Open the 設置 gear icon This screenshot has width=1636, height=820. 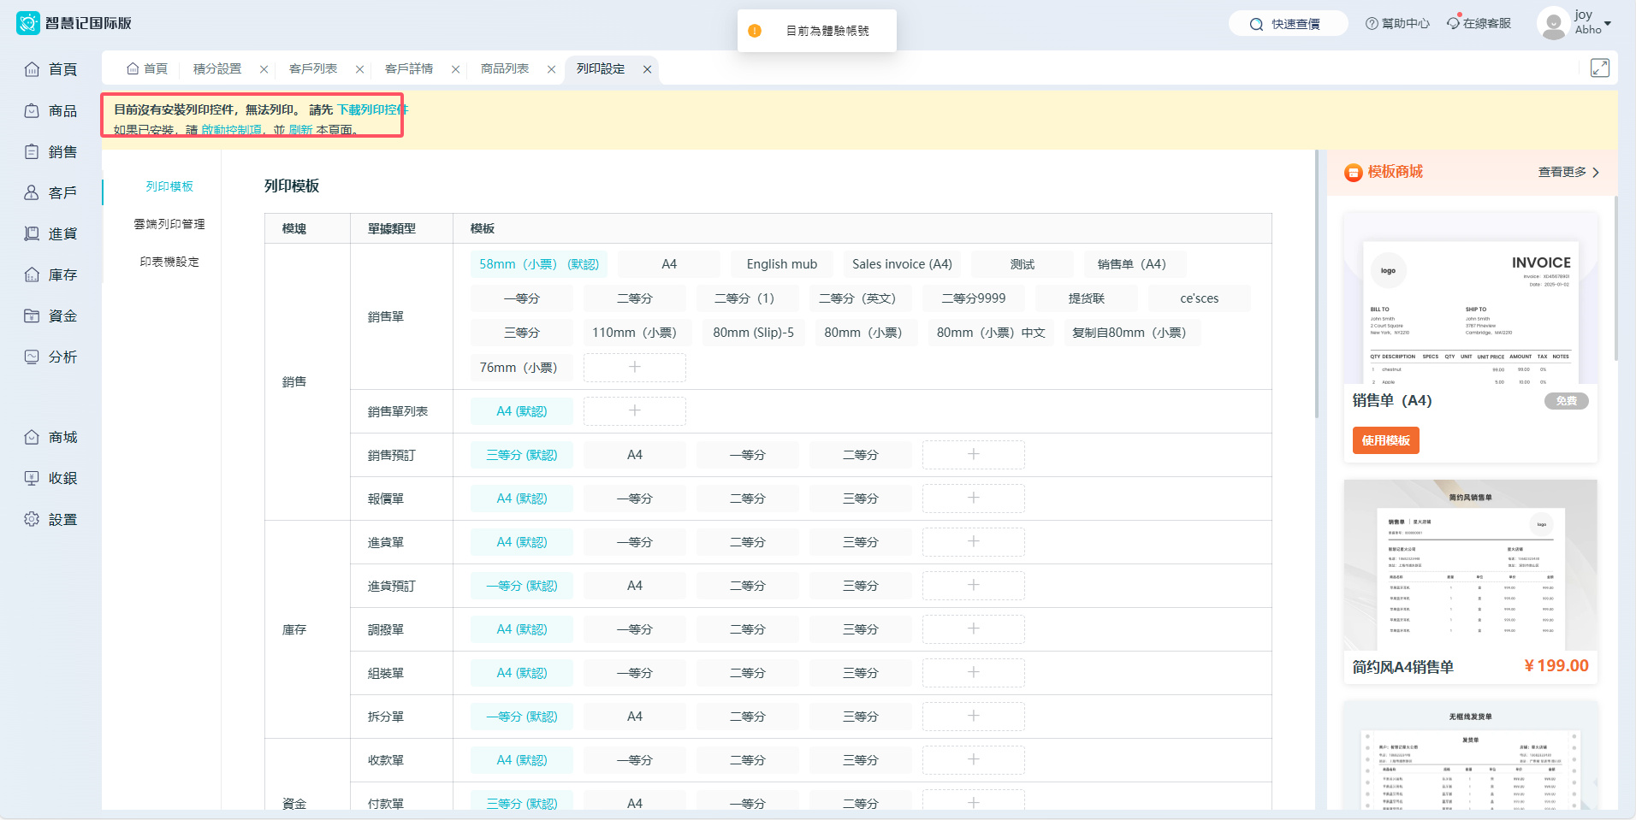coord(32,520)
